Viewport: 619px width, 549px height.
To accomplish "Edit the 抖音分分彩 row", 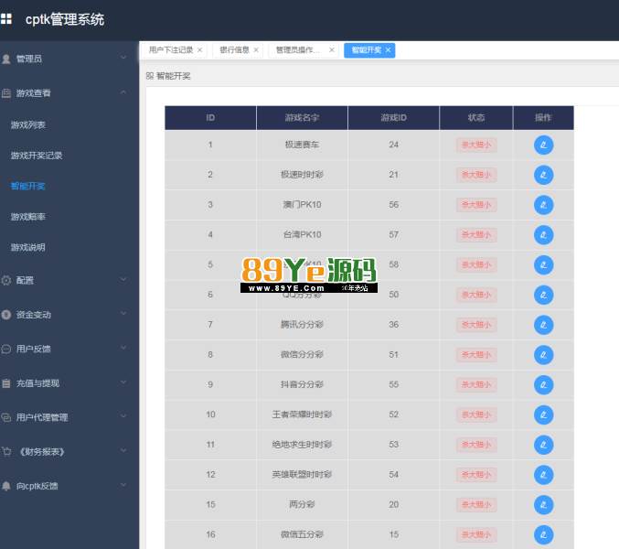I will 543,385.
